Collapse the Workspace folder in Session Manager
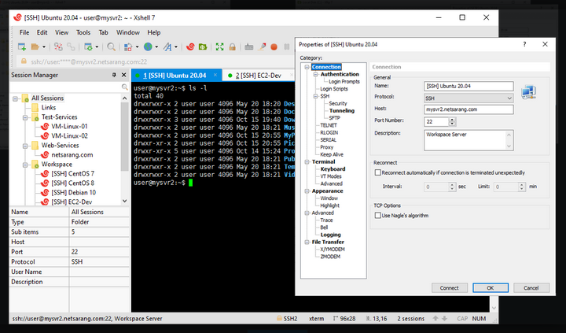This screenshot has width=566, height=333. tap(25, 165)
